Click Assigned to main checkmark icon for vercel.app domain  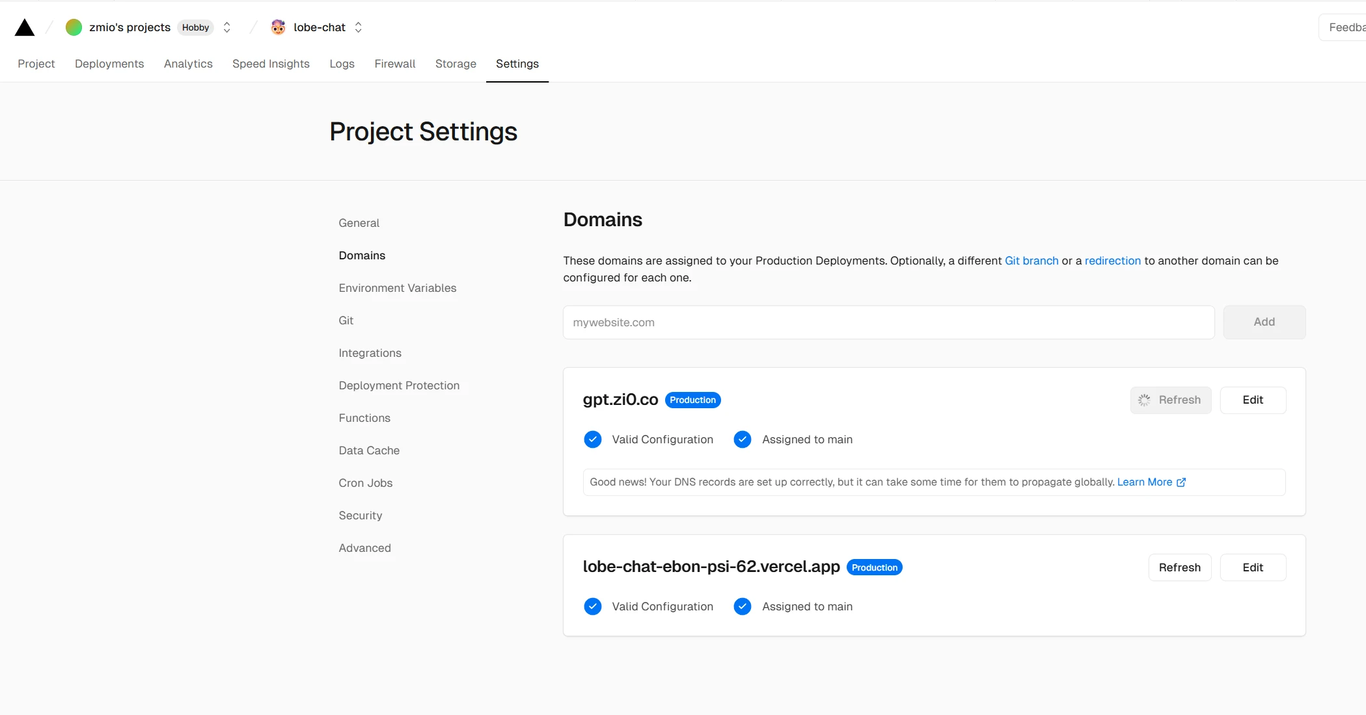point(743,606)
